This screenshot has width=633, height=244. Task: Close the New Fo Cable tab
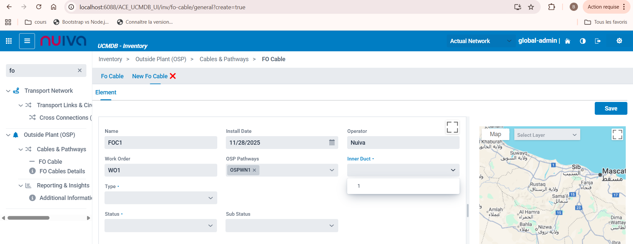click(x=173, y=76)
